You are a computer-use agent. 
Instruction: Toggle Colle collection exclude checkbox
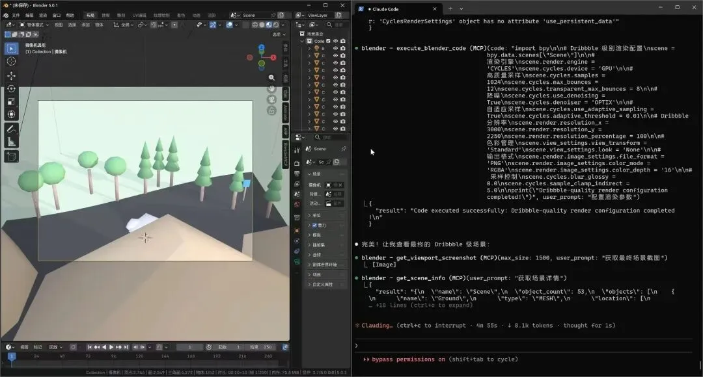pos(328,41)
